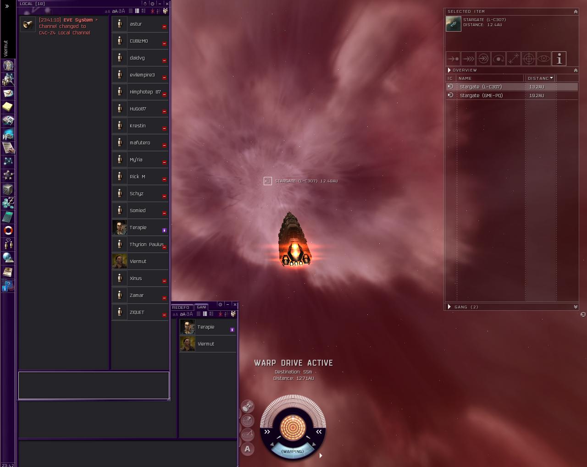Open the wallet coins icon in sidebar
This screenshot has height=467, width=587.
tap(8, 203)
